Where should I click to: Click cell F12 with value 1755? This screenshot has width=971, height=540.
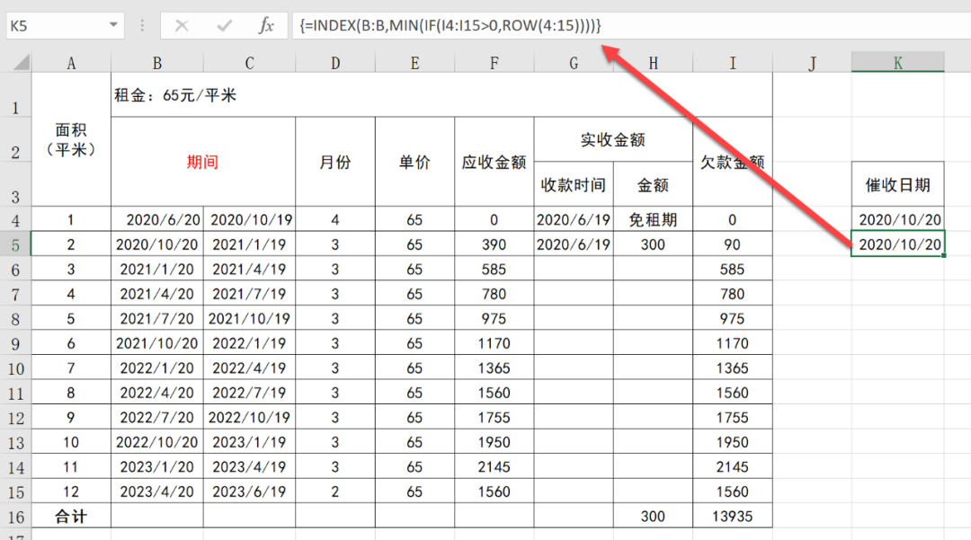[494, 418]
